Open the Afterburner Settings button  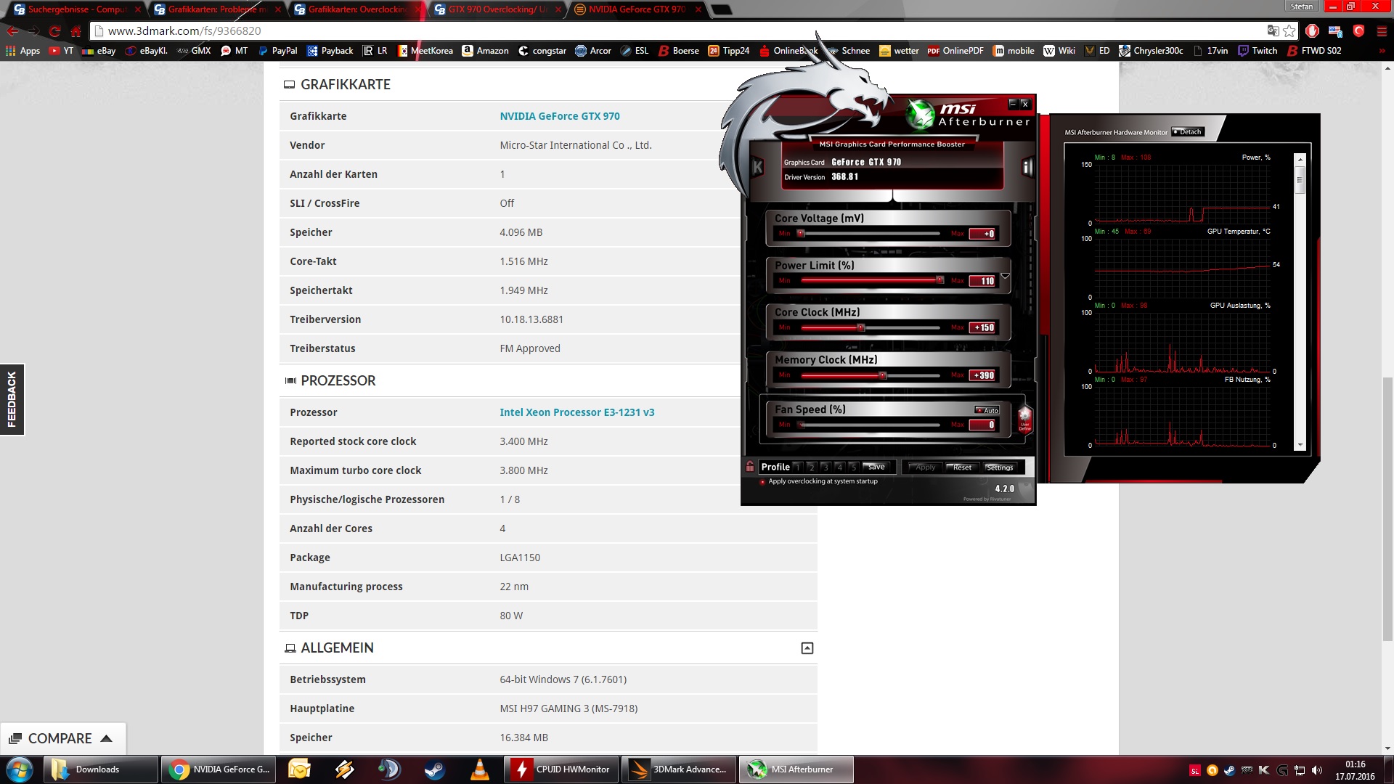[x=1000, y=467]
